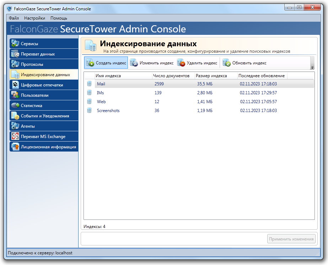328x265 pixels.
Task: Open the Помощь menu
Action: click(x=59, y=18)
